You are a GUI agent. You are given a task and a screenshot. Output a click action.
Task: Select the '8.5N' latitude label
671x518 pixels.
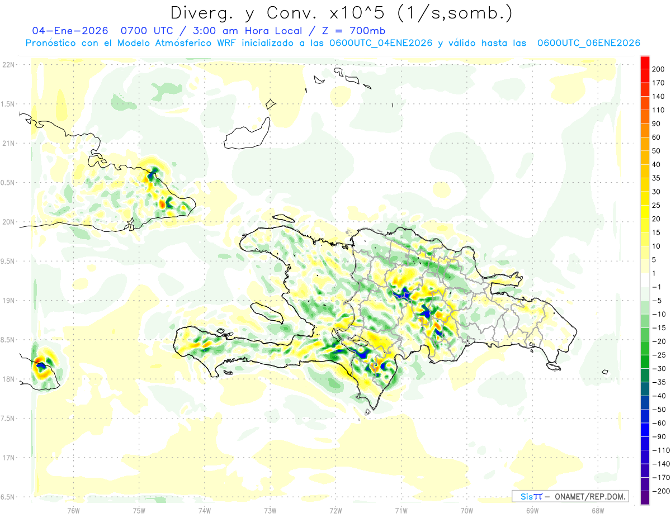point(8,340)
